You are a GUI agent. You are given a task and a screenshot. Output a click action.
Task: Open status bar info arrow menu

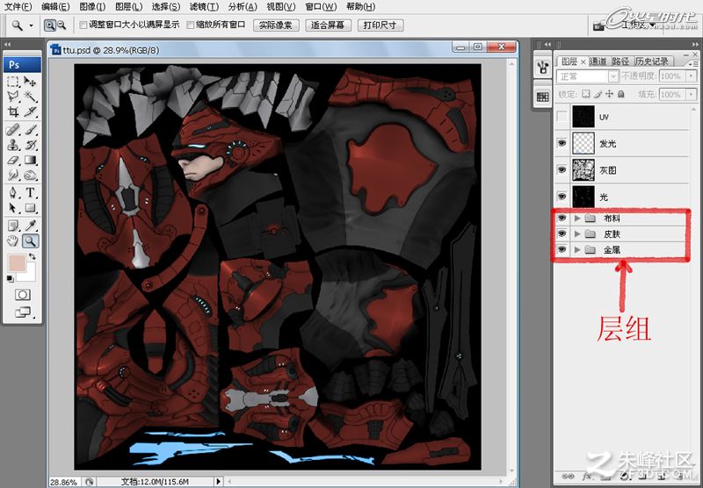coord(218,482)
